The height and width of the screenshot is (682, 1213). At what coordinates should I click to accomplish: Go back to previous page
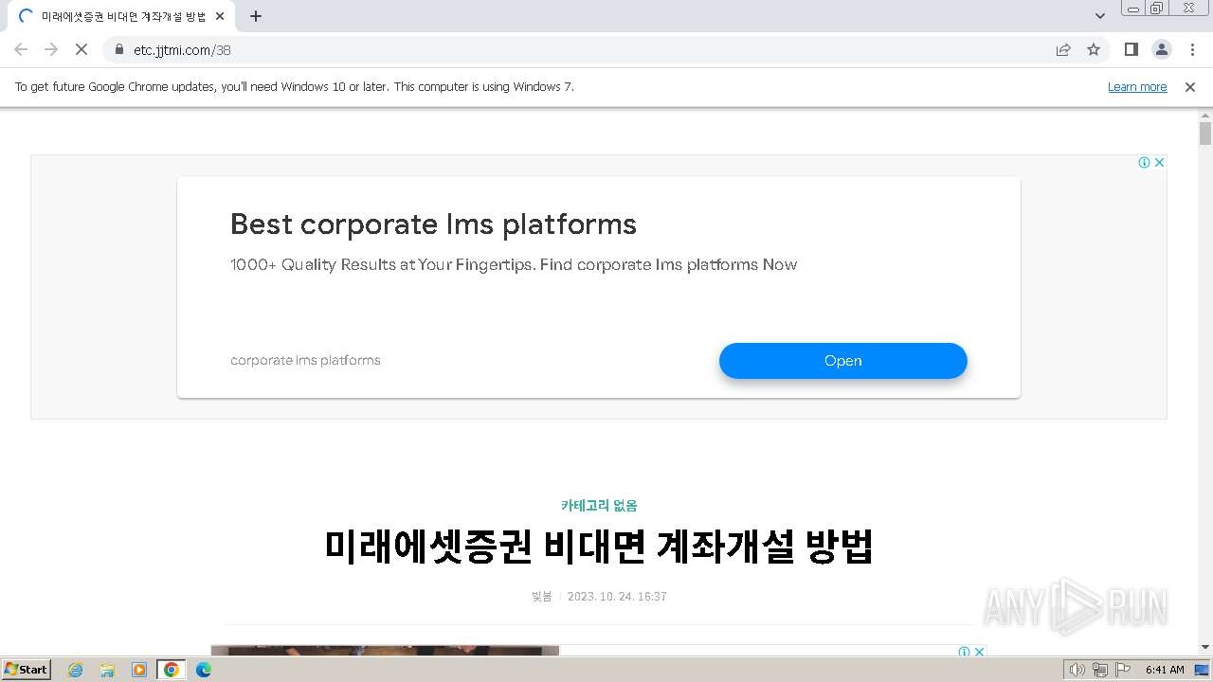point(21,49)
